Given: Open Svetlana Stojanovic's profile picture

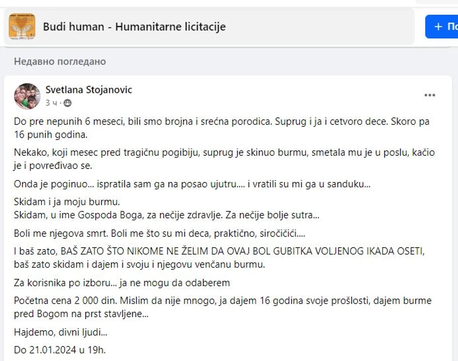Looking at the screenshot, I should tap(27, 96).
